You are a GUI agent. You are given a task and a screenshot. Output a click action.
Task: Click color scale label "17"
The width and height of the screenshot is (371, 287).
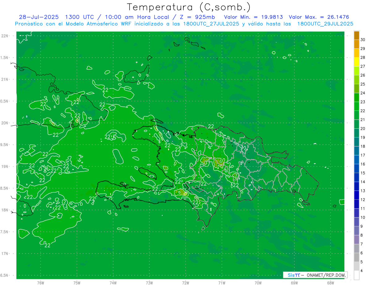point(363,155)
